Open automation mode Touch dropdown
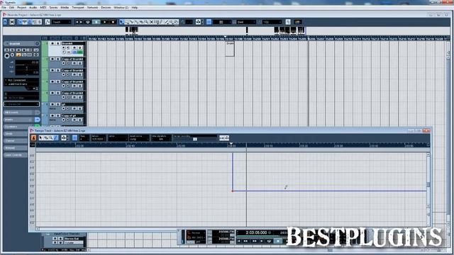Screen dimensions: 454x255 coord(62,22)
